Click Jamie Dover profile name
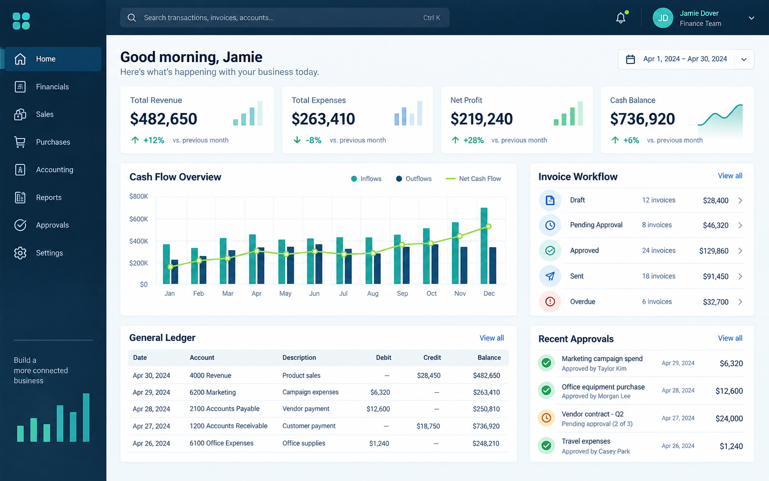Screen dimensions: 769x481 [x=699, y=13]
